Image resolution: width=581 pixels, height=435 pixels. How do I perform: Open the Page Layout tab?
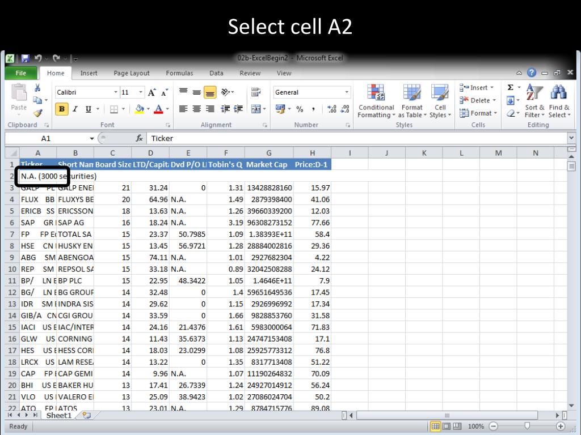(x=132, y=73)
